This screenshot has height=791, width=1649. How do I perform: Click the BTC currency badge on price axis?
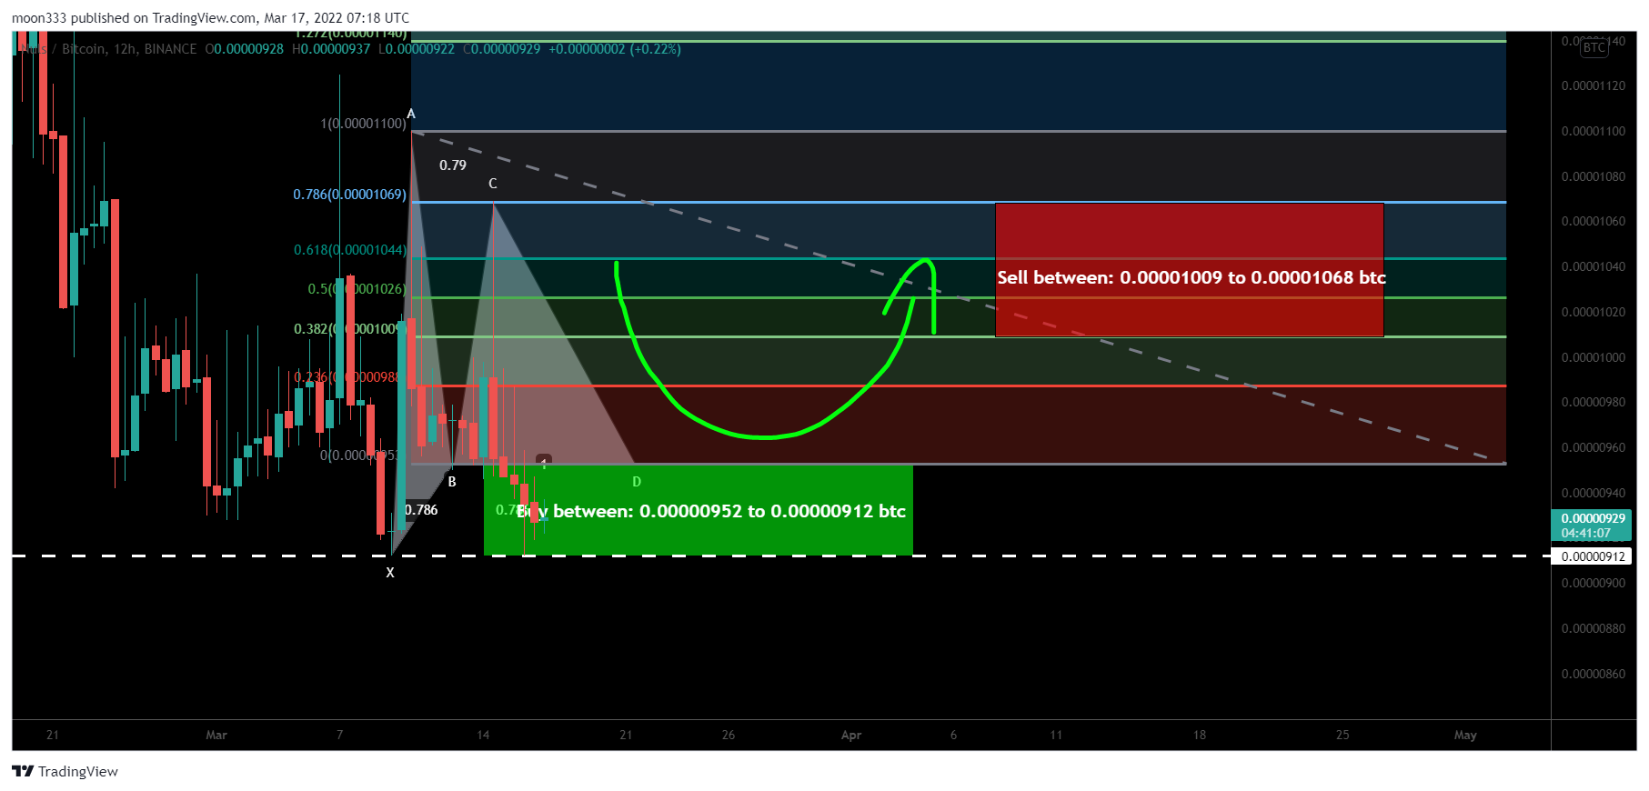[x=1594, y=47]
